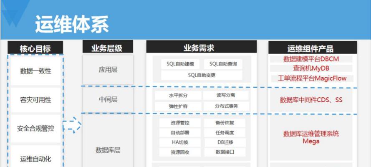Select the 水平拆分 requirement box

pos(178,96)
